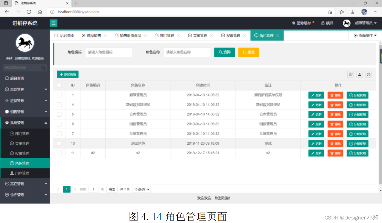Close the 菜单管理 tab
The width and height of the screenshot is (382, 223).
[x=211, y=36]
